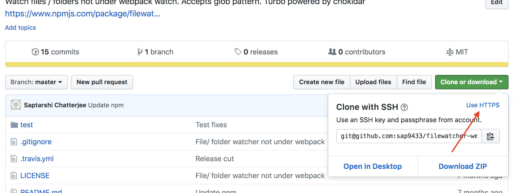This screenshot has width=526, height=193.
Task: Click the .travis.yml file icon
Action: (14, 159)
